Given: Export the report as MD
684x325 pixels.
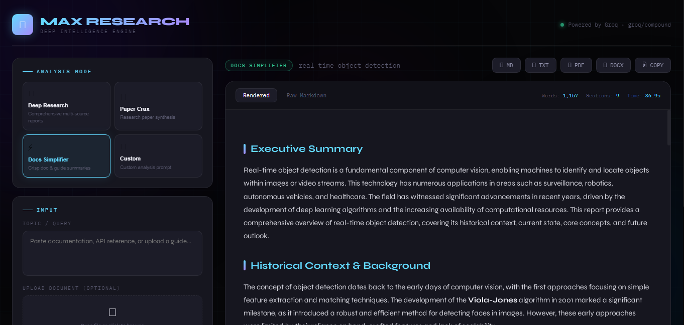Looking at the screenshot, I should tap(506, 65).
